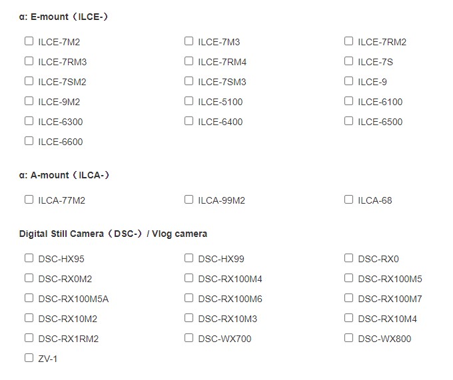Tick the ILCA-99M2 box
Screen dimensions: 453x380
point(189,200)
